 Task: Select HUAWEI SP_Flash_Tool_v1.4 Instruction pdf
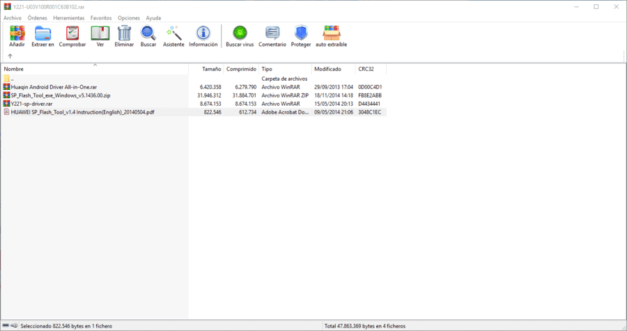coord(82,112)
